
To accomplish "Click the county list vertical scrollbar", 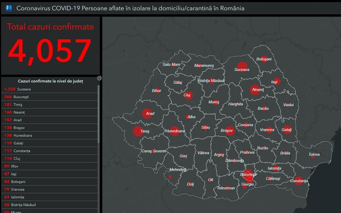I will (98, 114).
